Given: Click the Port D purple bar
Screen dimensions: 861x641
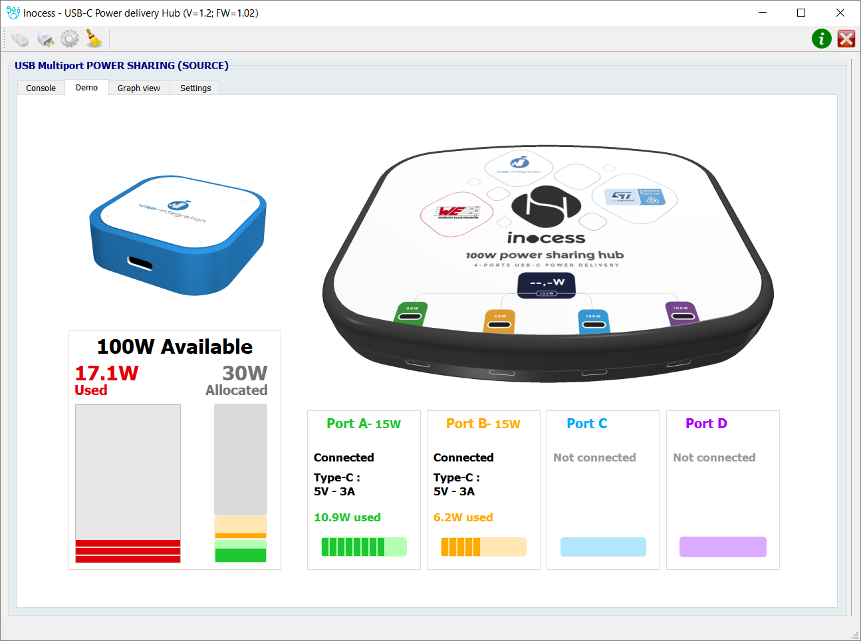Looking at the screenshot, I should click(723, 547).
